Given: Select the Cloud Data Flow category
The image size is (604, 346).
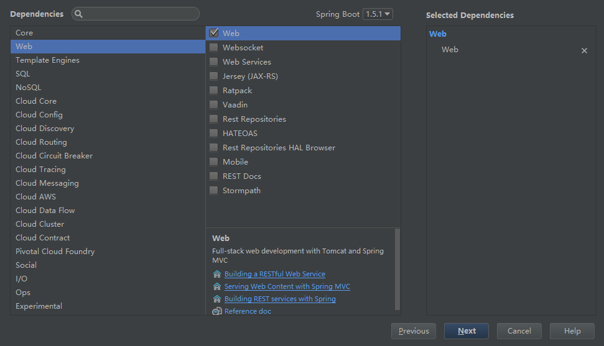Looking at the screenshot, I should [108, 210].
